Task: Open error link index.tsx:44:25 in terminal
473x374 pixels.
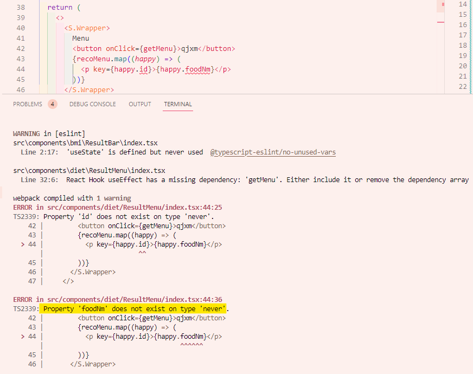Action: pos(135,208)
